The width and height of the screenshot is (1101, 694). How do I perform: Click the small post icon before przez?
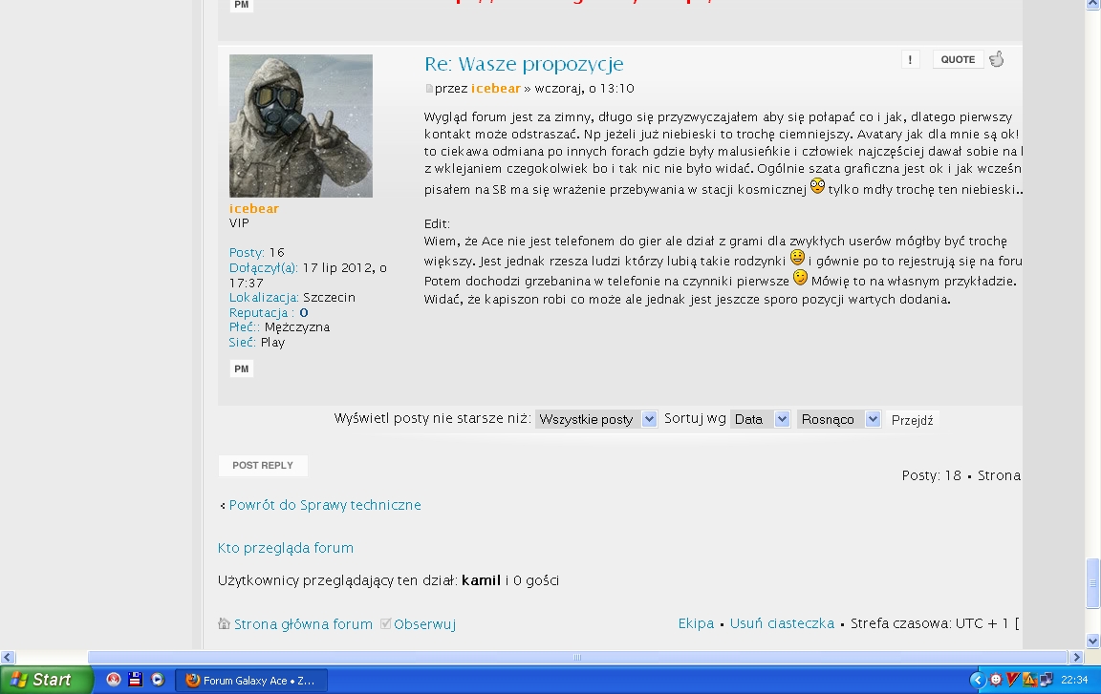click(429, 89)
